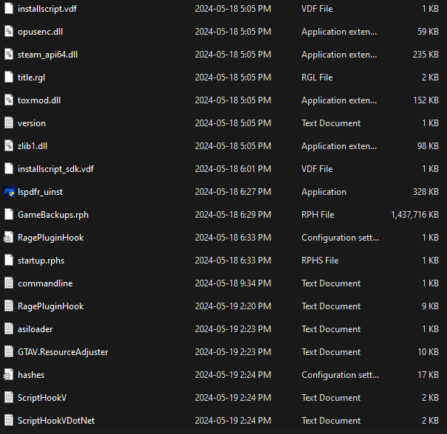Click the ScriptHookVDotNet document icon

[x=9, y=420]
